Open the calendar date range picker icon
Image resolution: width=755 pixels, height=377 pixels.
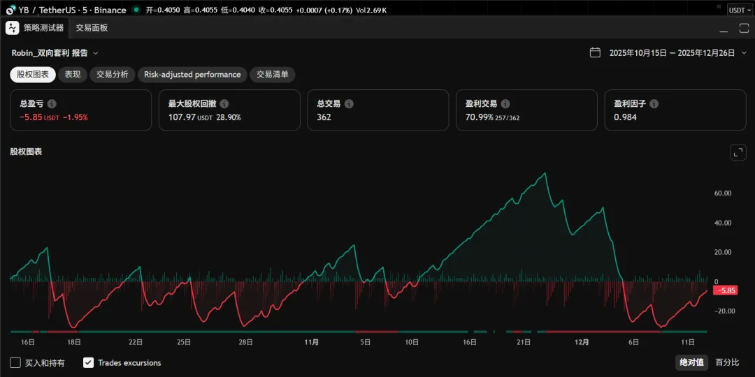tap(595, 52)
